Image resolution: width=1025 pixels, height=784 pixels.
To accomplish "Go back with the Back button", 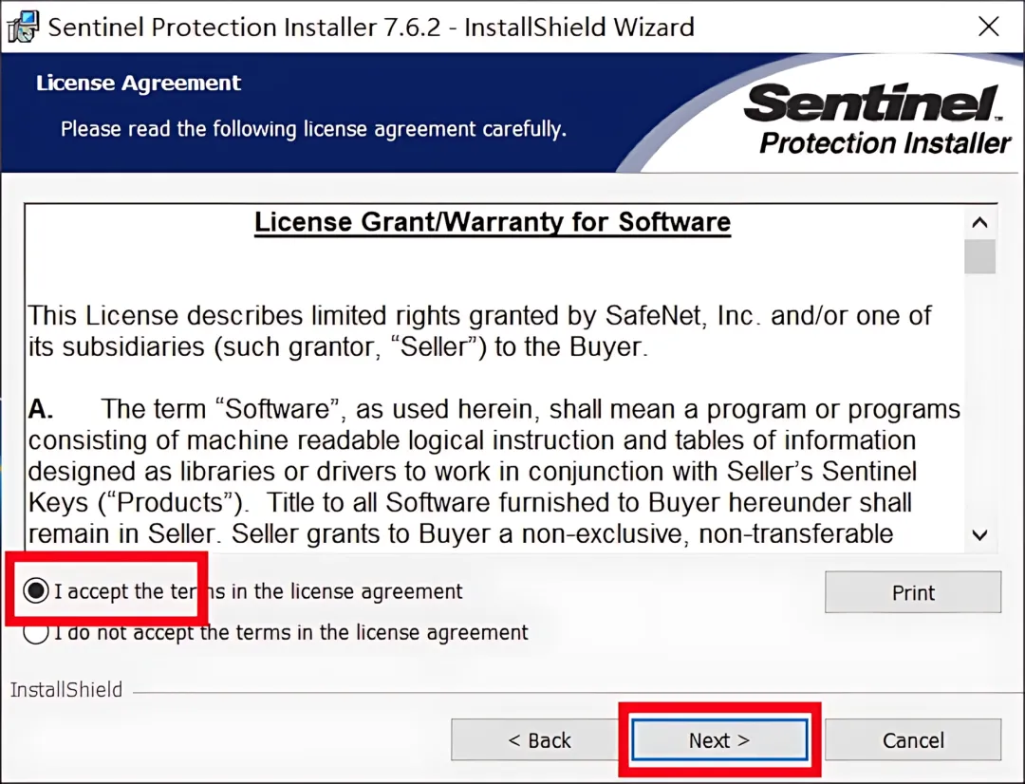I will click(539, 740).
